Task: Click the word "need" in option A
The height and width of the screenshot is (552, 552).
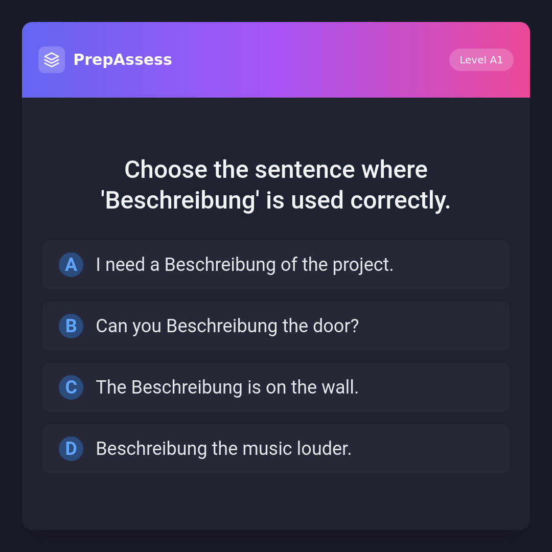Action: point(125,265)
